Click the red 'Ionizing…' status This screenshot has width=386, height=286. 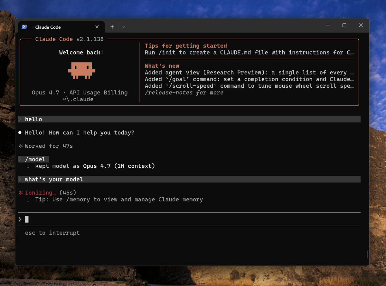(x=40, y=192)
